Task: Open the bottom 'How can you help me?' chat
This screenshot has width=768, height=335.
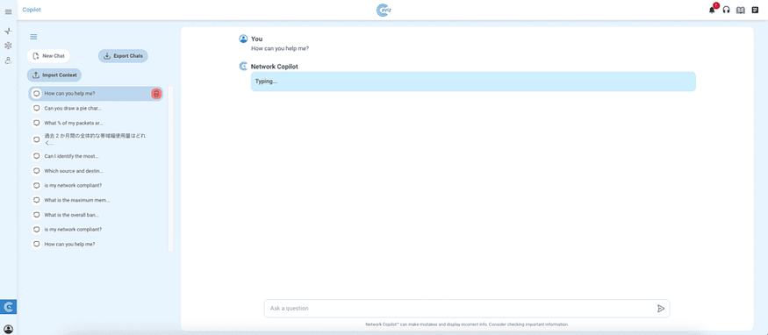Action: [x=96, y=244]
